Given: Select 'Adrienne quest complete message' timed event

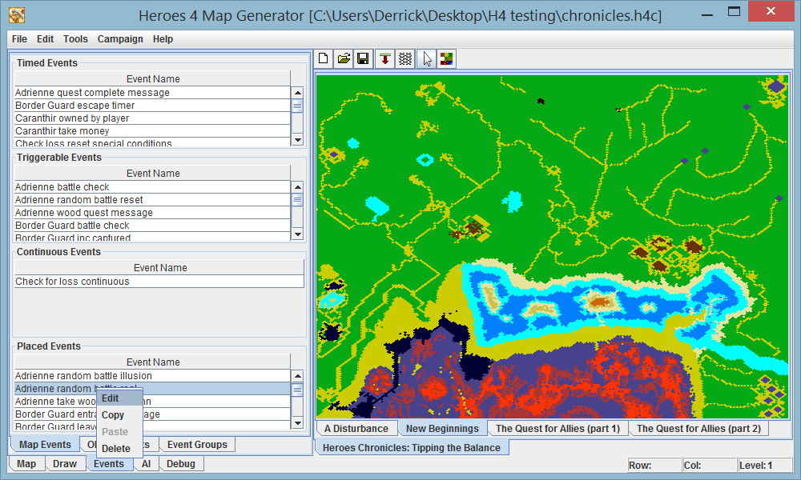Looking at the screenshot, I should point(152,92).
